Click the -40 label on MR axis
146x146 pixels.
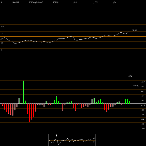[142, 115]
